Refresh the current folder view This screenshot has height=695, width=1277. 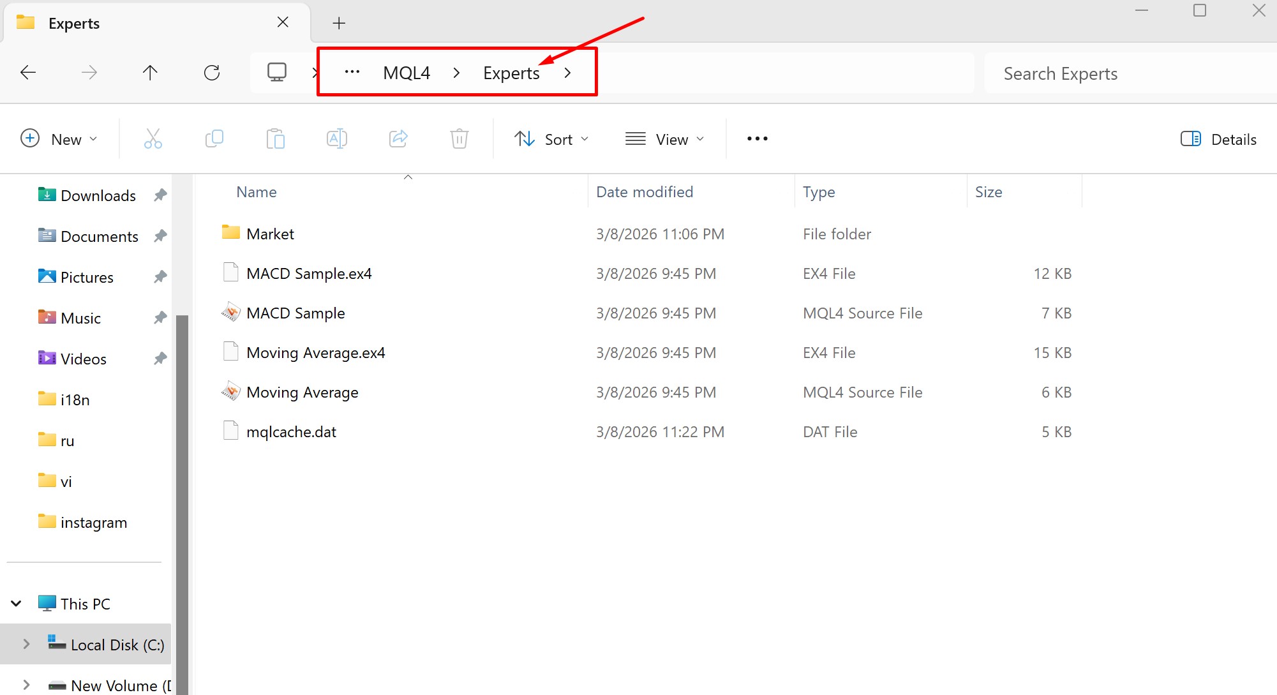point(211,72)
